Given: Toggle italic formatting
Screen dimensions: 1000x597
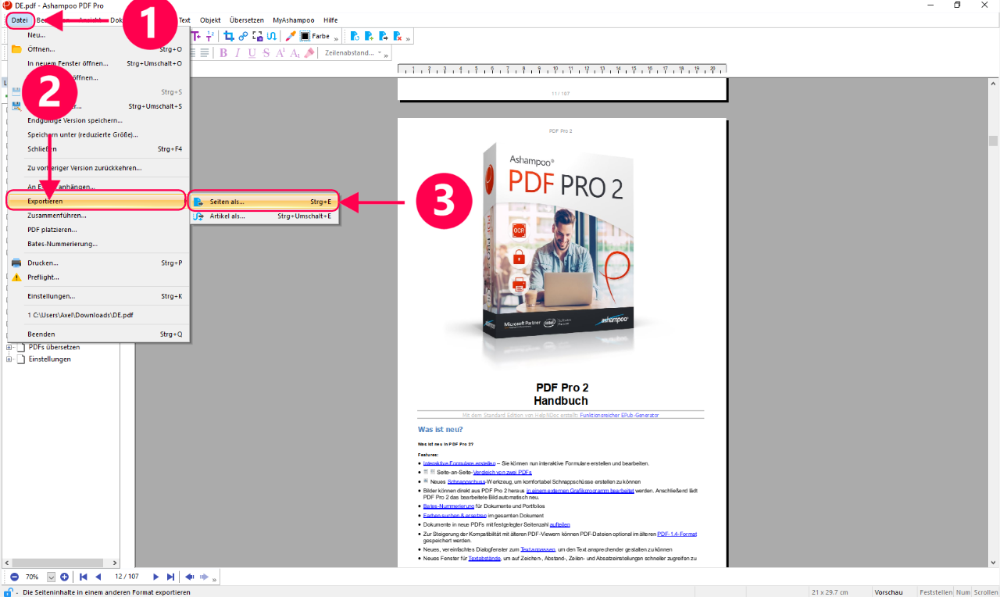Looking at the screenshot, I should click(237, 52).
